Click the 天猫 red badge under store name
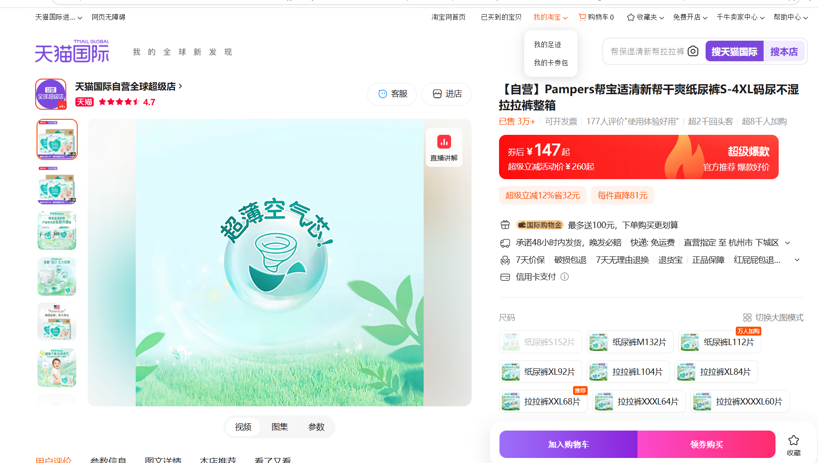 [85, 102]
